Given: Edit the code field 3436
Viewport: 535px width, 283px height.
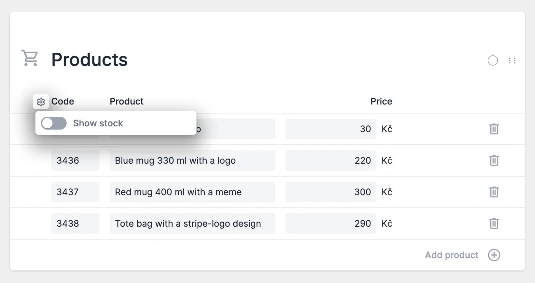Looking at the screenshot, I should [75, 160].
